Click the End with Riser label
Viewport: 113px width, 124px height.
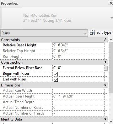tap(14, 79)
